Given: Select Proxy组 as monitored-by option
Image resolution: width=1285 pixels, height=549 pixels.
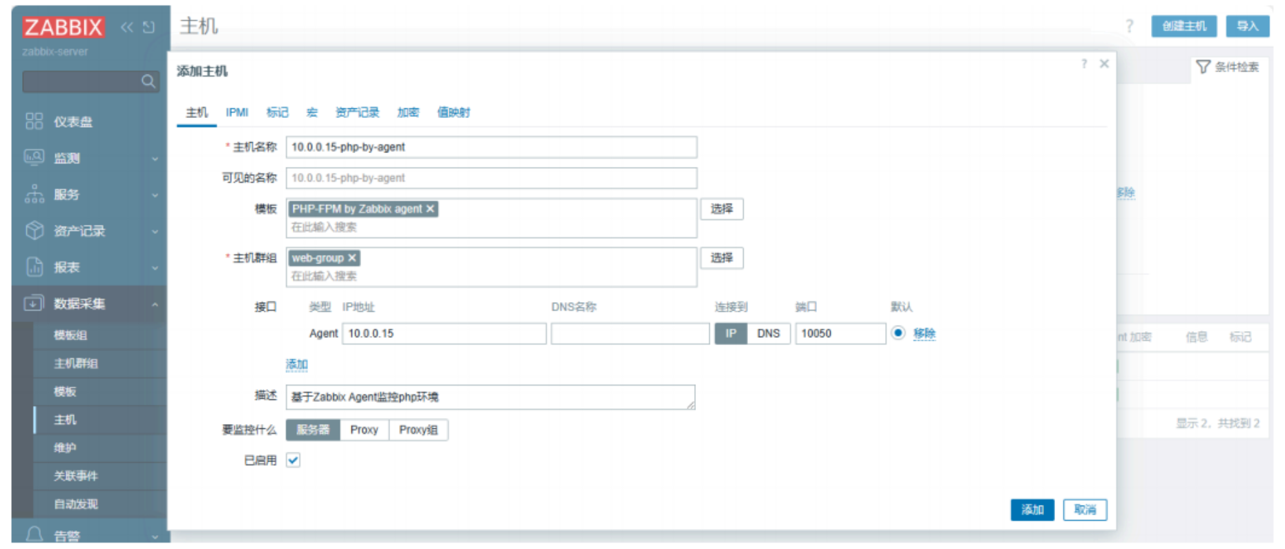Looking at the screenshot, I should [x=418, y=430].
